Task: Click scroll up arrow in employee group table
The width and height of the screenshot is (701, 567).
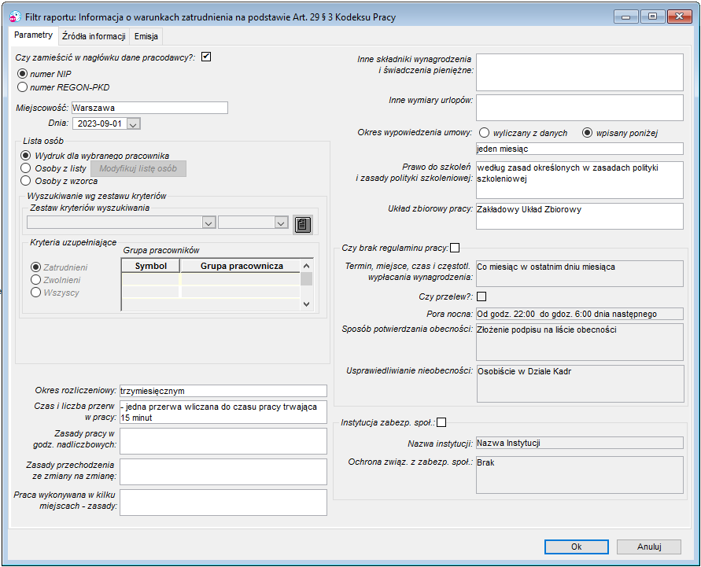Action: (x=306, y=266)
